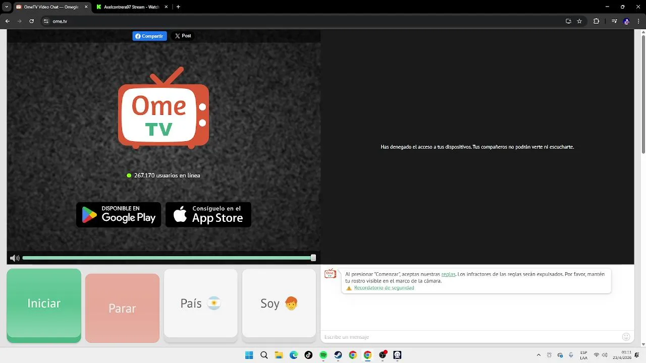Close the Axelcontrera97 Stream tab
Screen dimensions: 646x363
165,7
